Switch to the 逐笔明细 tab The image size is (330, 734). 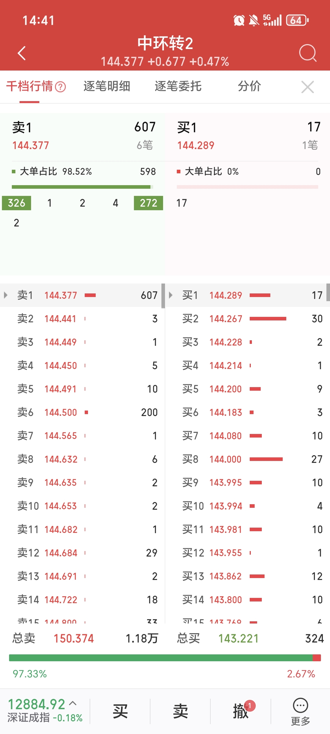point(107,86)
